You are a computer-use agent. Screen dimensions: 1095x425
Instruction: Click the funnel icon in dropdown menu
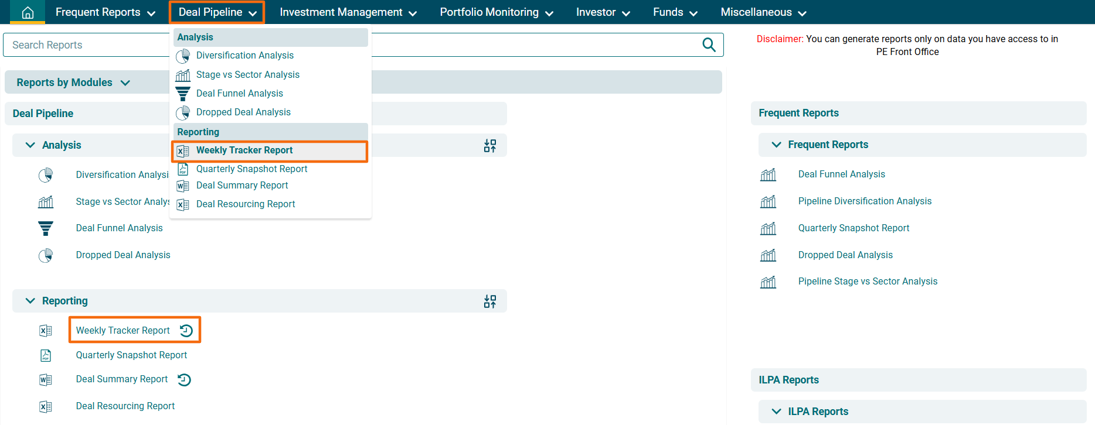click(x=183, y=94)
